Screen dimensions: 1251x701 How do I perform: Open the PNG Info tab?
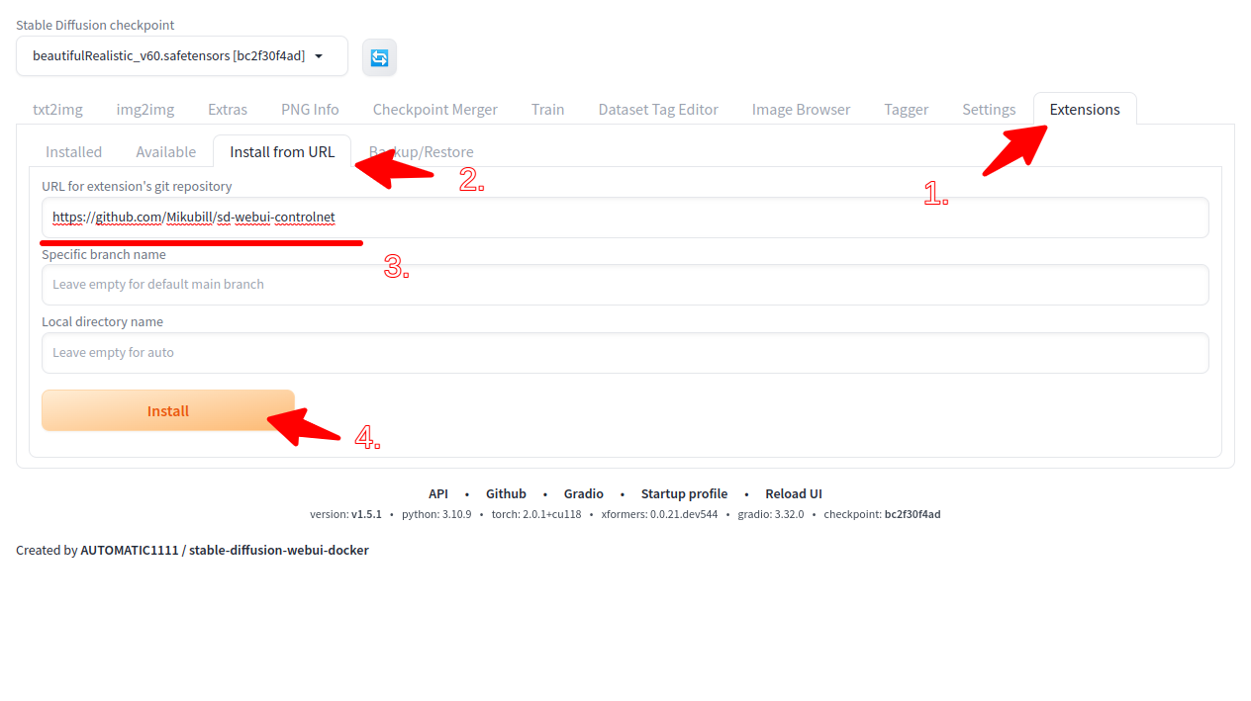(310, 109)
